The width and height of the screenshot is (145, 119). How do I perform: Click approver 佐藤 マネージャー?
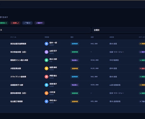117,52
